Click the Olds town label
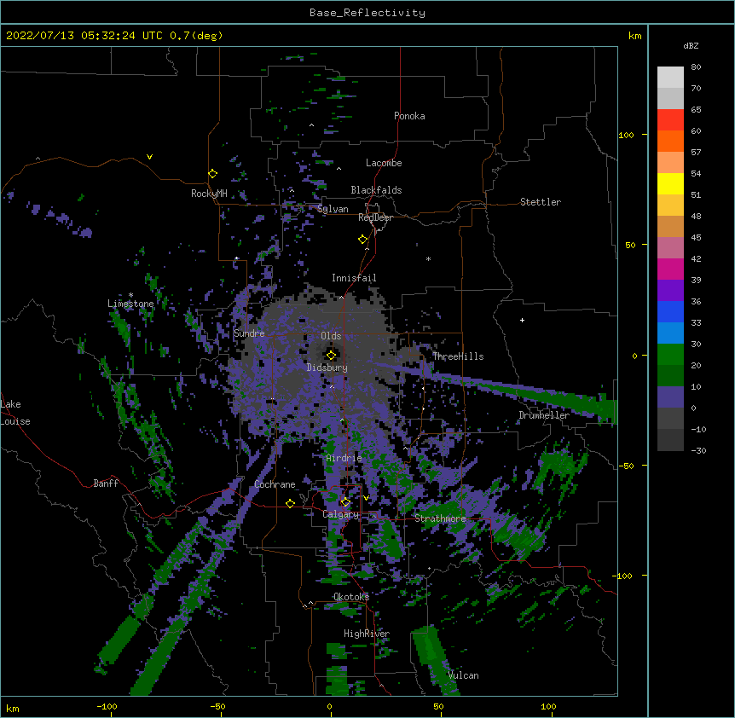 (x=331, y=336)
